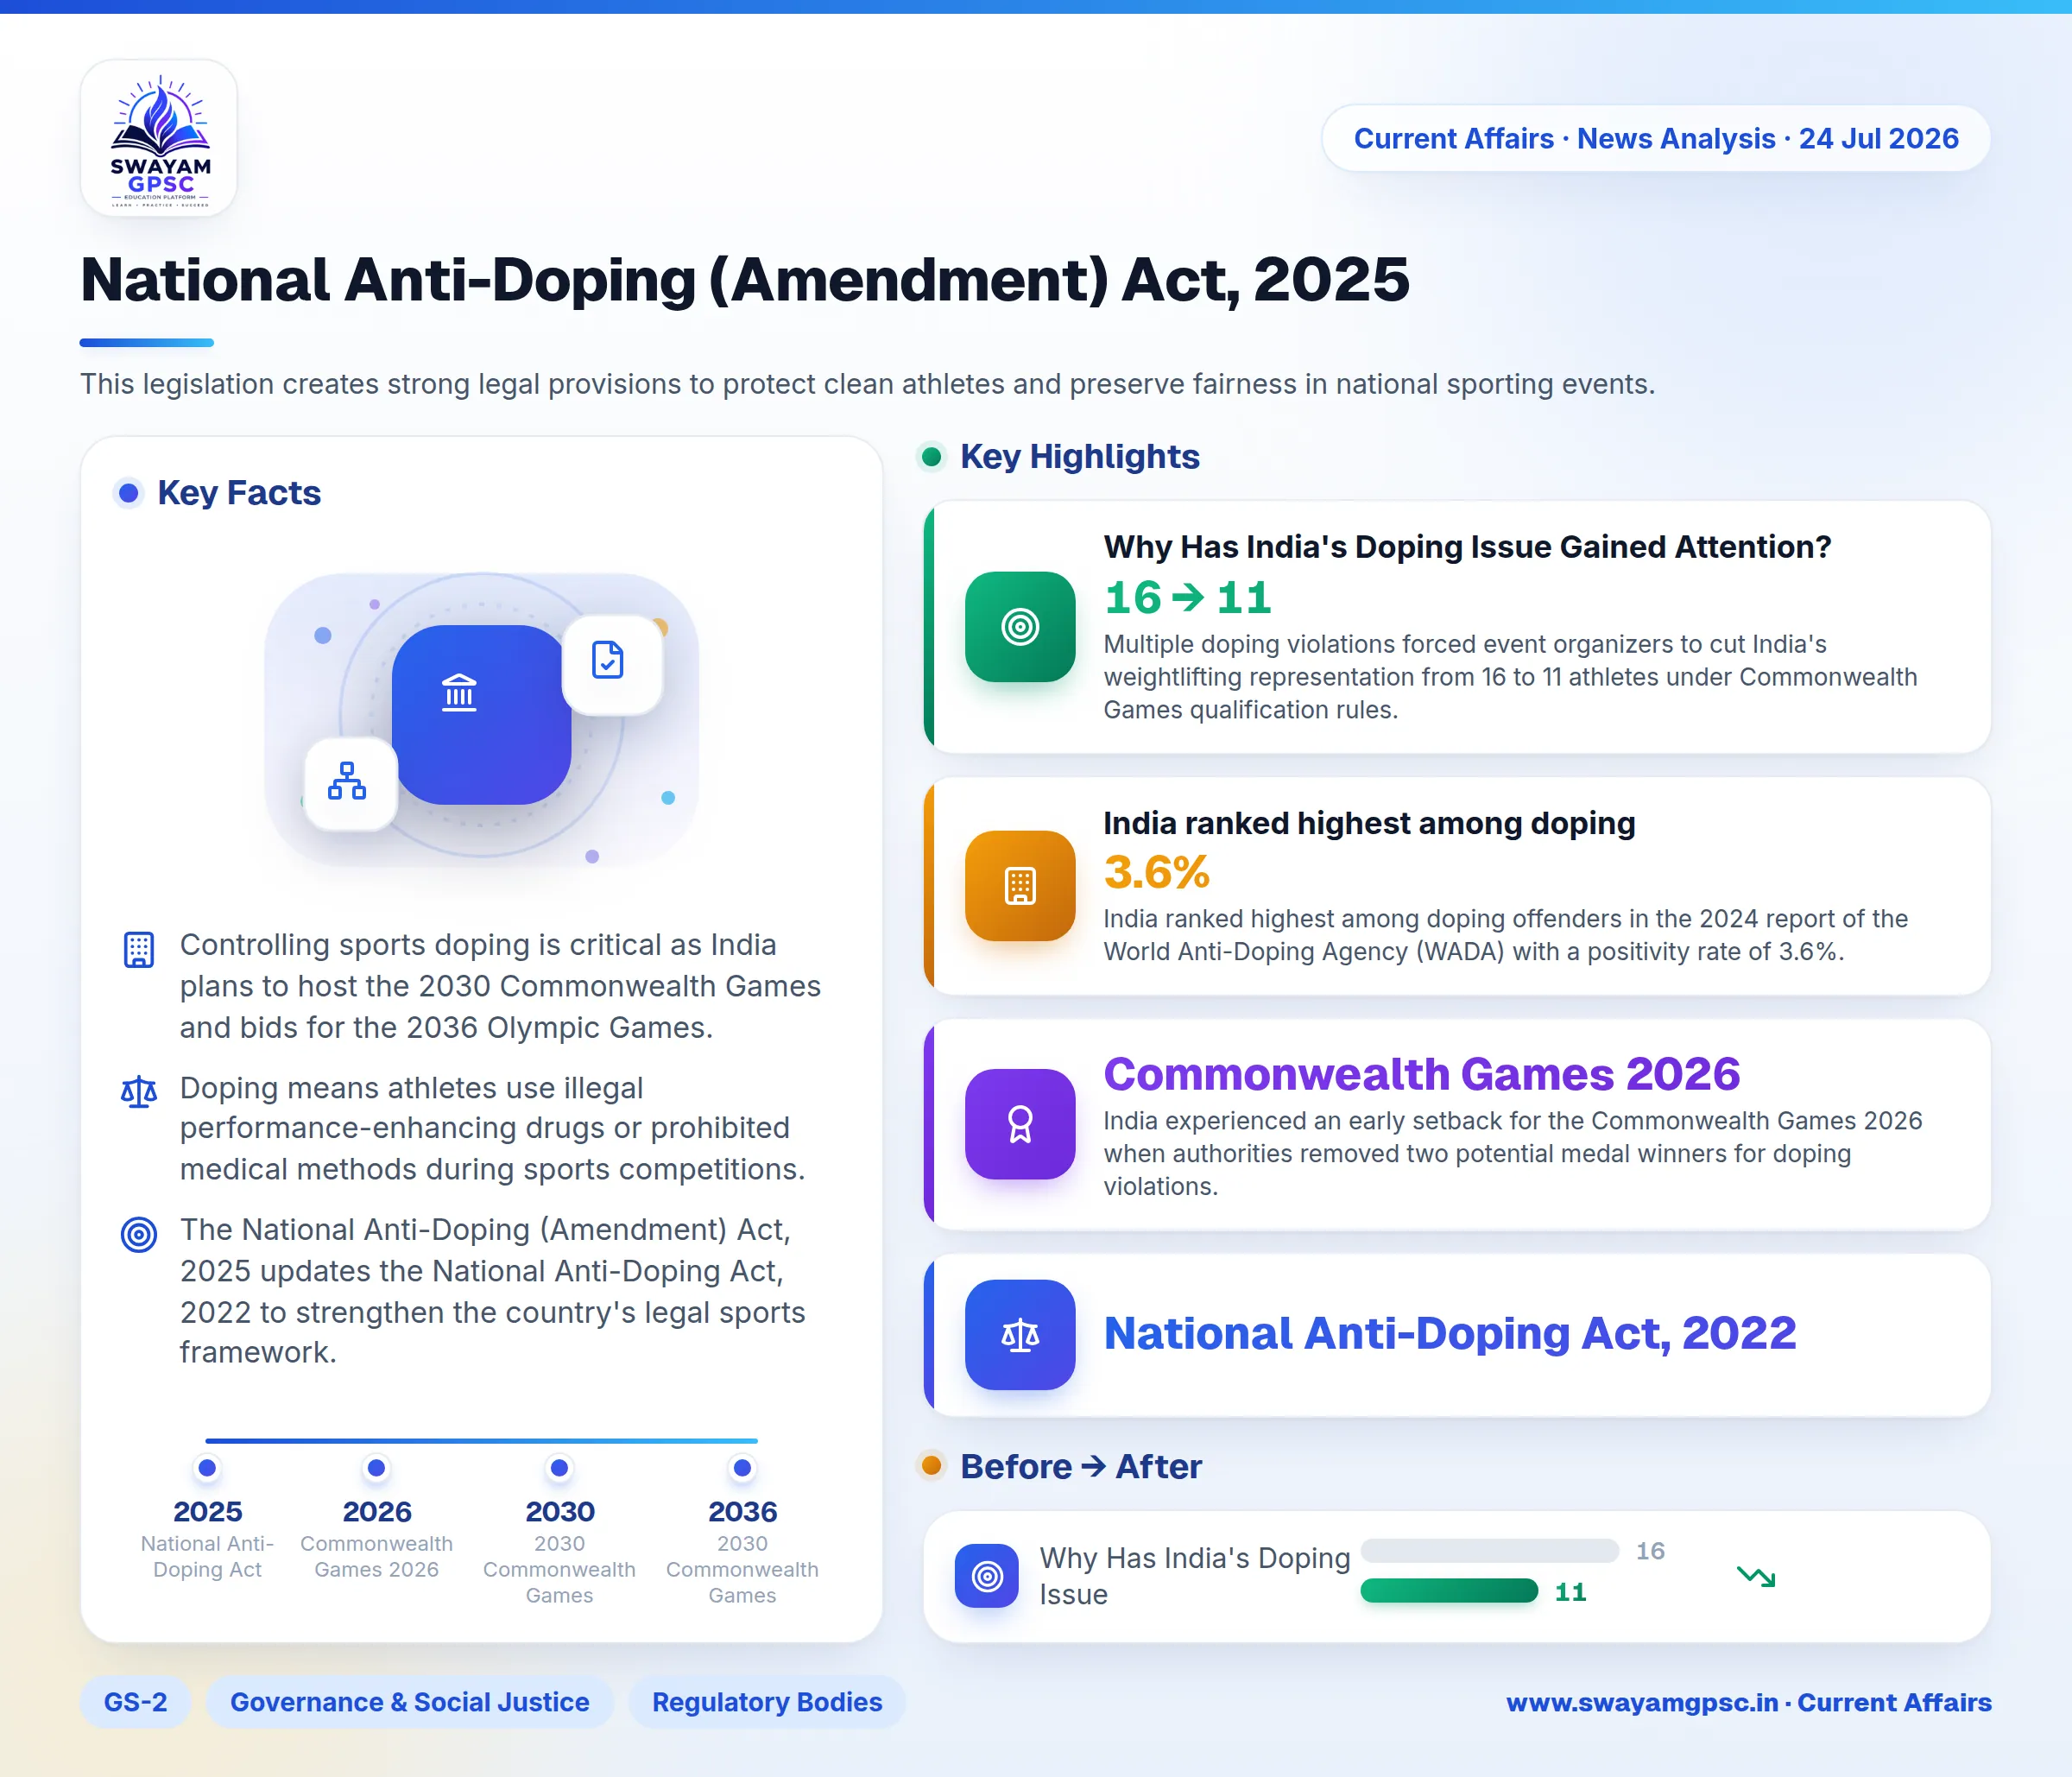2072x1777 pixels.
Task: Click the '16 → 11' statistic
Action: (x=1188, y=598)
